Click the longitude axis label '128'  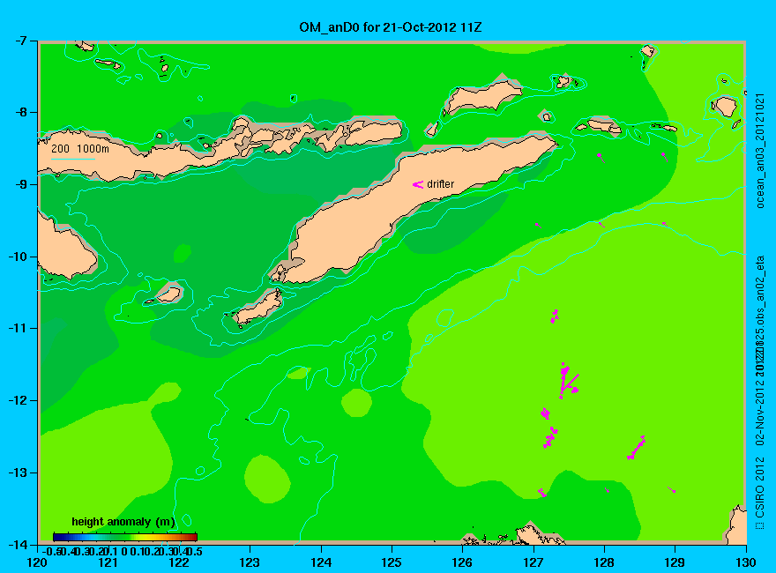[604, 562]
